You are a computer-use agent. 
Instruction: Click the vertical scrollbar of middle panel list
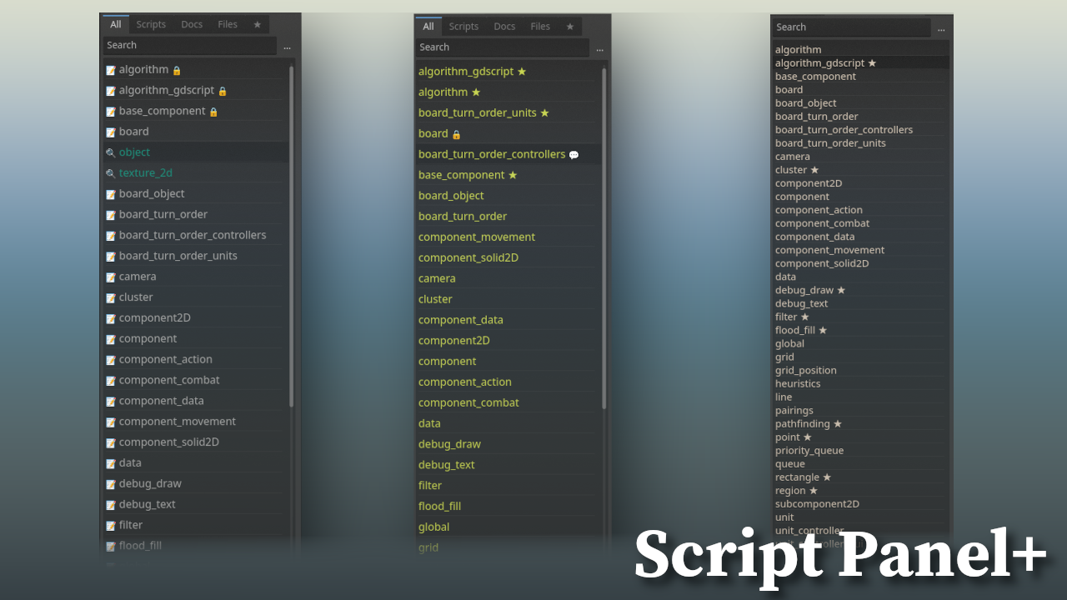click(x=604, y=238)
